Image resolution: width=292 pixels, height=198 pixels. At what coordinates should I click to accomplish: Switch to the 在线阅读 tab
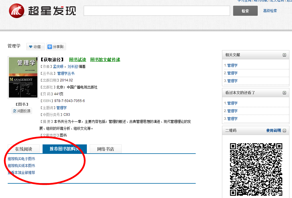pyautogui.click(x=23, y=149)
